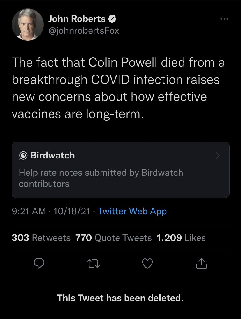Screen dimensions: 241x319
Task: Select the Birdwatch heading label
Action: click(x=52, y=156)
